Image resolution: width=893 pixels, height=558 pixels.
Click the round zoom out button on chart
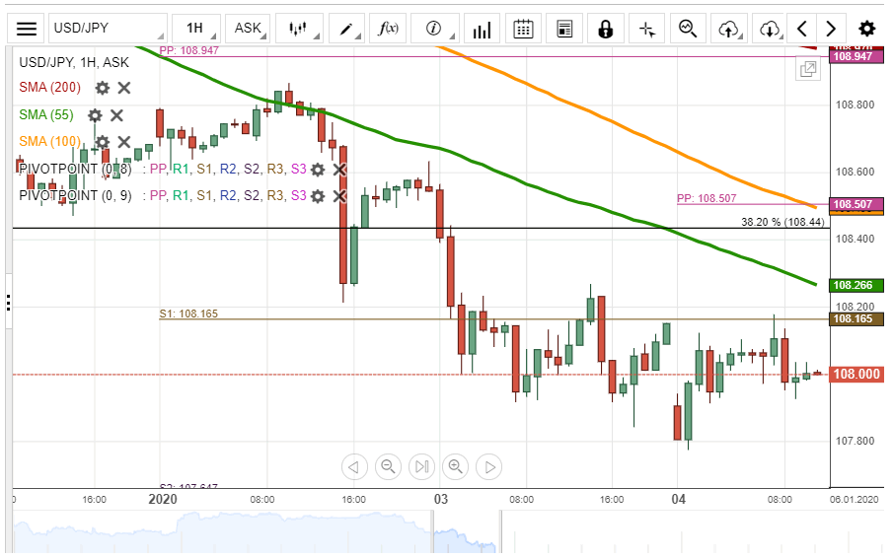[388, 466]
